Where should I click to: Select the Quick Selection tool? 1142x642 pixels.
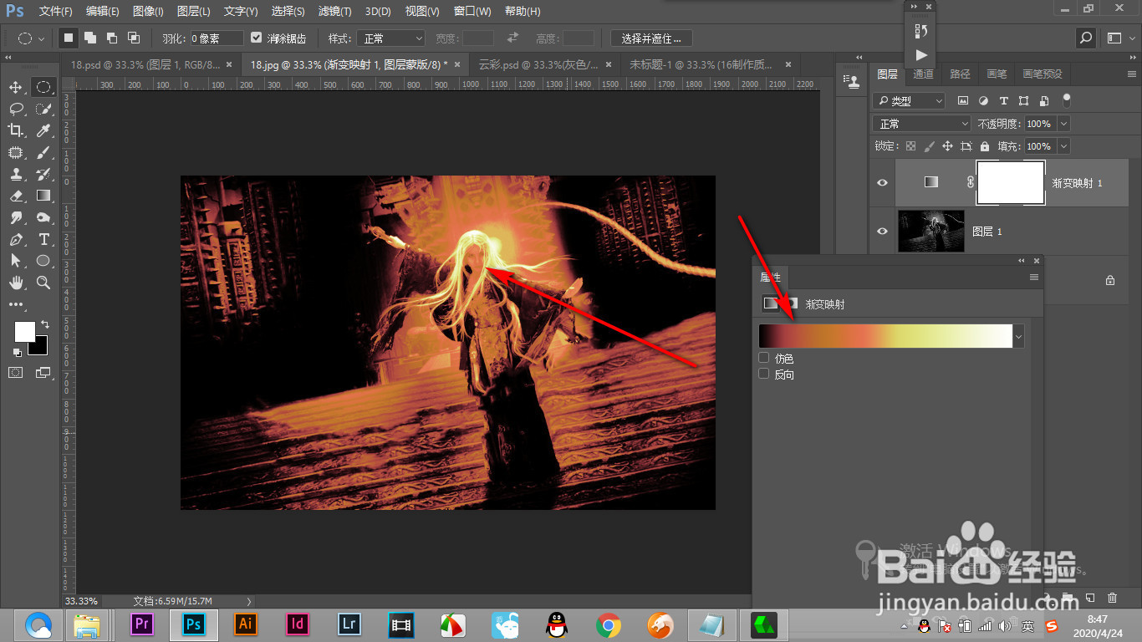coord(43,110)
